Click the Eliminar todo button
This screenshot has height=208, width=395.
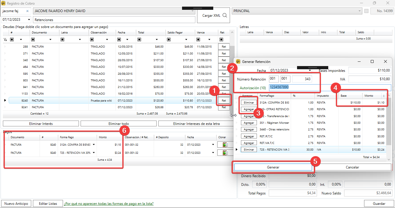click(x=118, y=123)
